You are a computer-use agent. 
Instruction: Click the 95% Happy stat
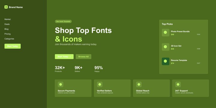(98, 69)
